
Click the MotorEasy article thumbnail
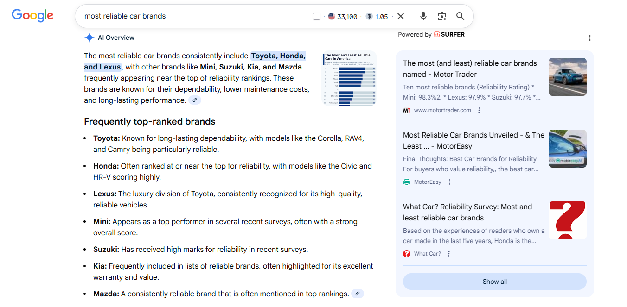tap(567, 149)
